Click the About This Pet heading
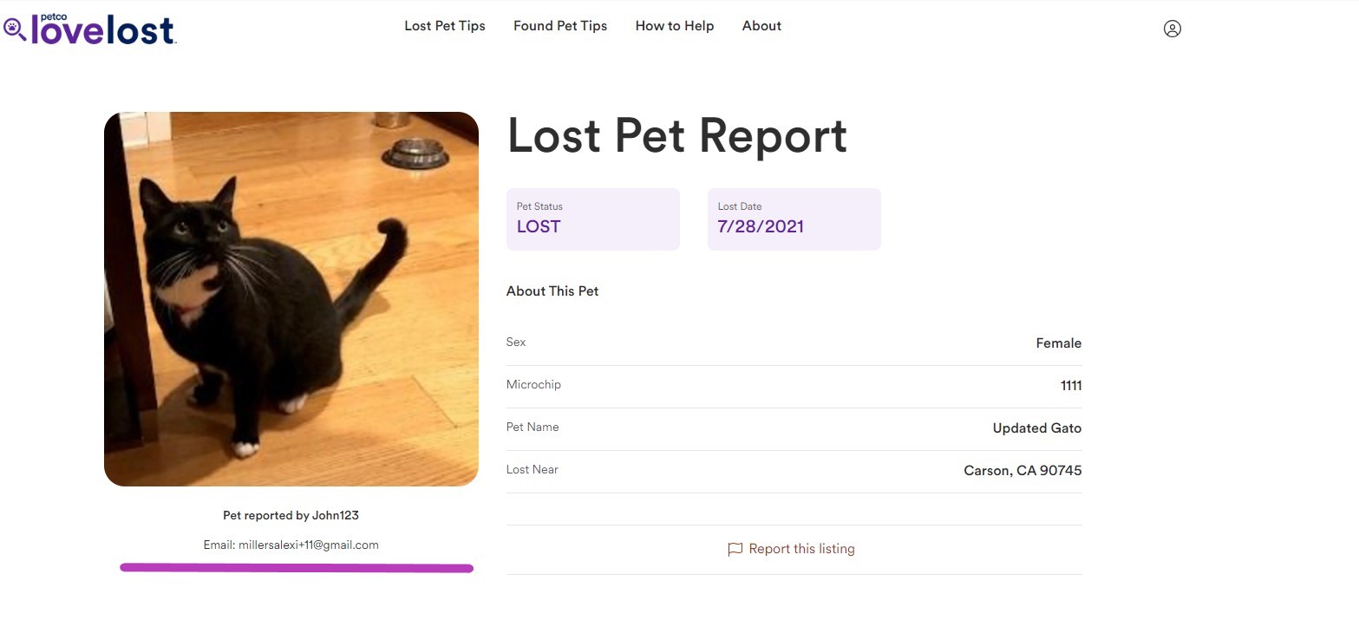 pos(552,290)
